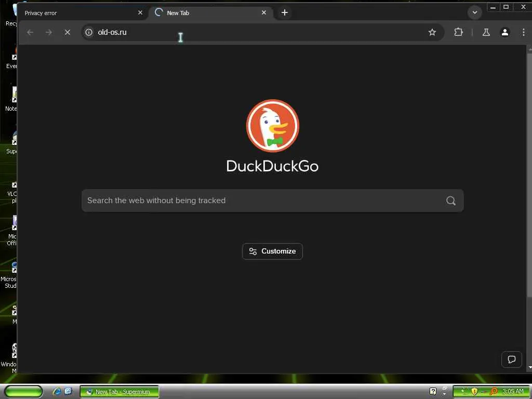This screenshot has width=532, height=399.
Task: Open the browser three-dot menu
Action: (524, 32)
